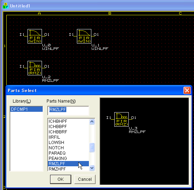Select the U_0 WINLPF FIR filter block
Image resolution: width=194 pixels, height=190 pixels.
coord(35,36)
